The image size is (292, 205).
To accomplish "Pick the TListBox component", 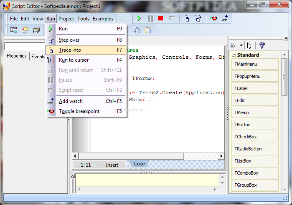I will pos(255,161).
